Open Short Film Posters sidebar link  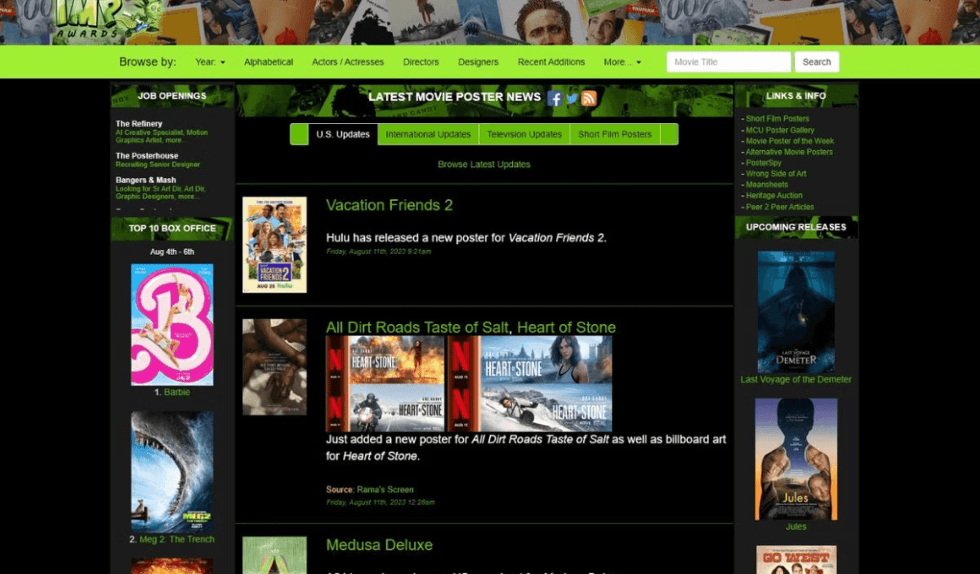pyautogui.click(x=777, y=119)
